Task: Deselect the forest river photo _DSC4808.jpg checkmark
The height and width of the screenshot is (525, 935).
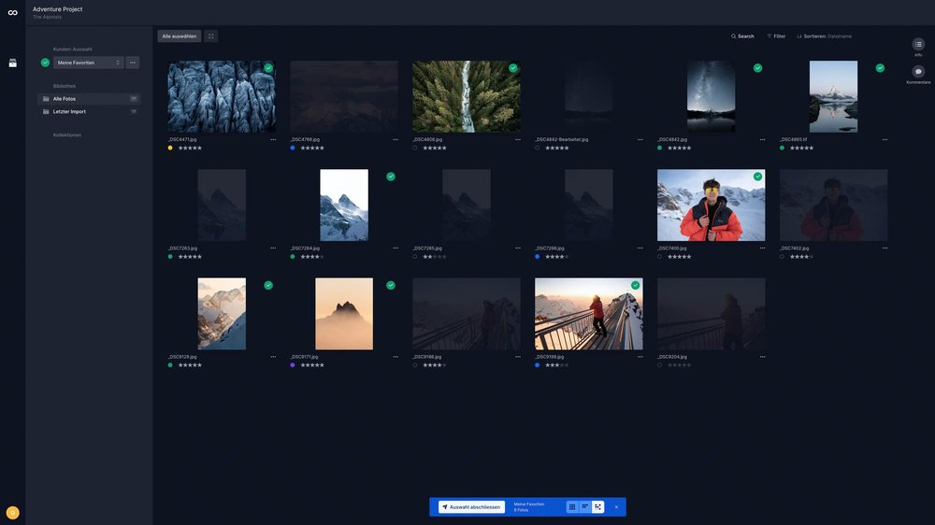Action: [x=512, y=68]
